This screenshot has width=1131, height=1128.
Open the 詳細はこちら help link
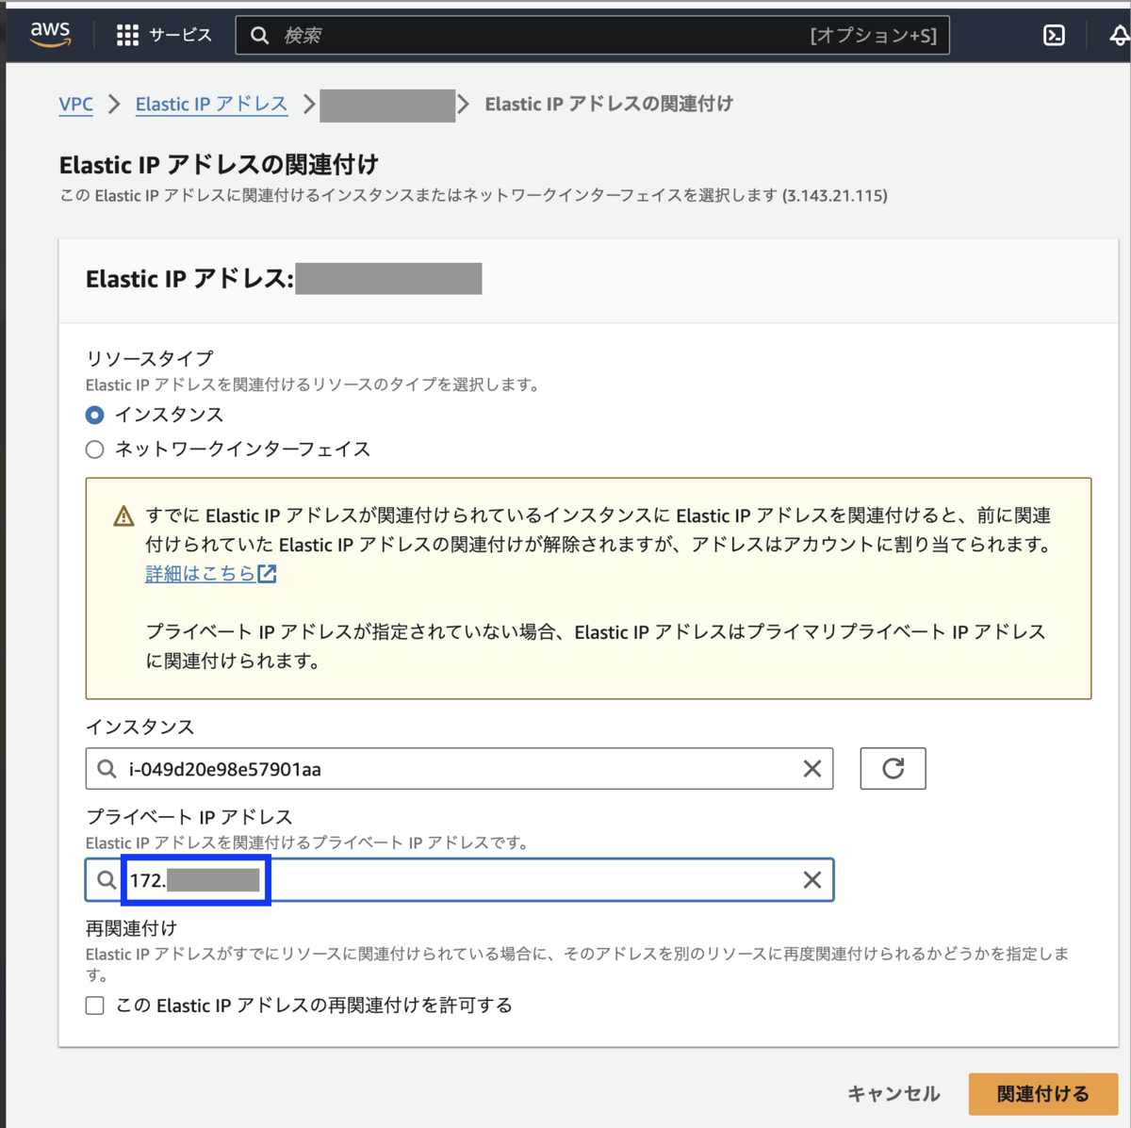click(199, 572)
